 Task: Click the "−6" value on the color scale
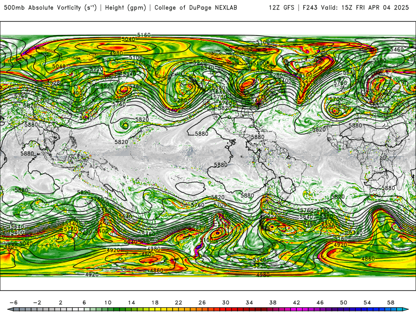point(14,303)
